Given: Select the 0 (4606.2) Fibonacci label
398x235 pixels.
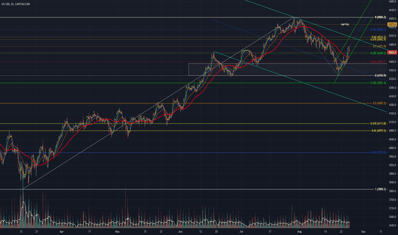Looking at the screenshot, I should coord(380,17).
